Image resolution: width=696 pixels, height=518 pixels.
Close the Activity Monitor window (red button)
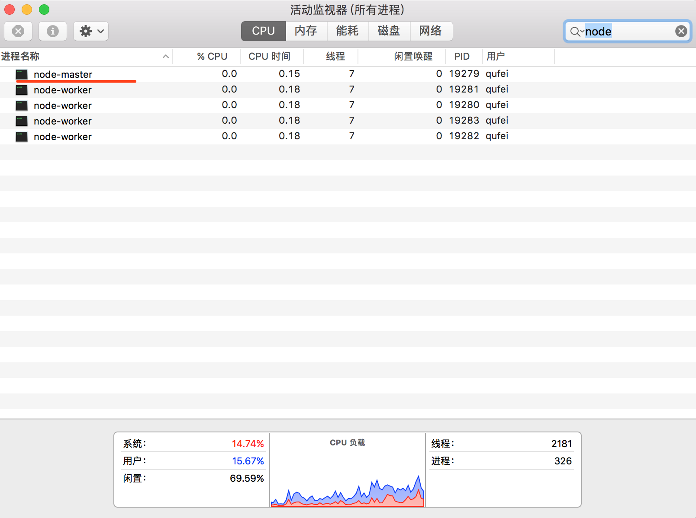10,10
